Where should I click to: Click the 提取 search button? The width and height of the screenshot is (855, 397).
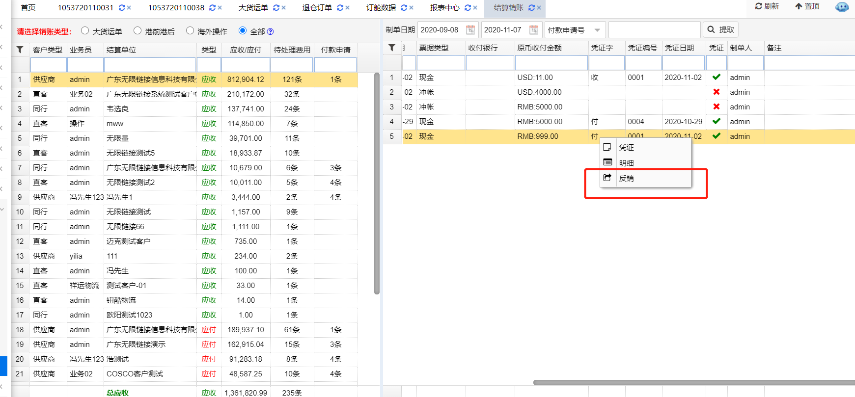tap(720, 30)
